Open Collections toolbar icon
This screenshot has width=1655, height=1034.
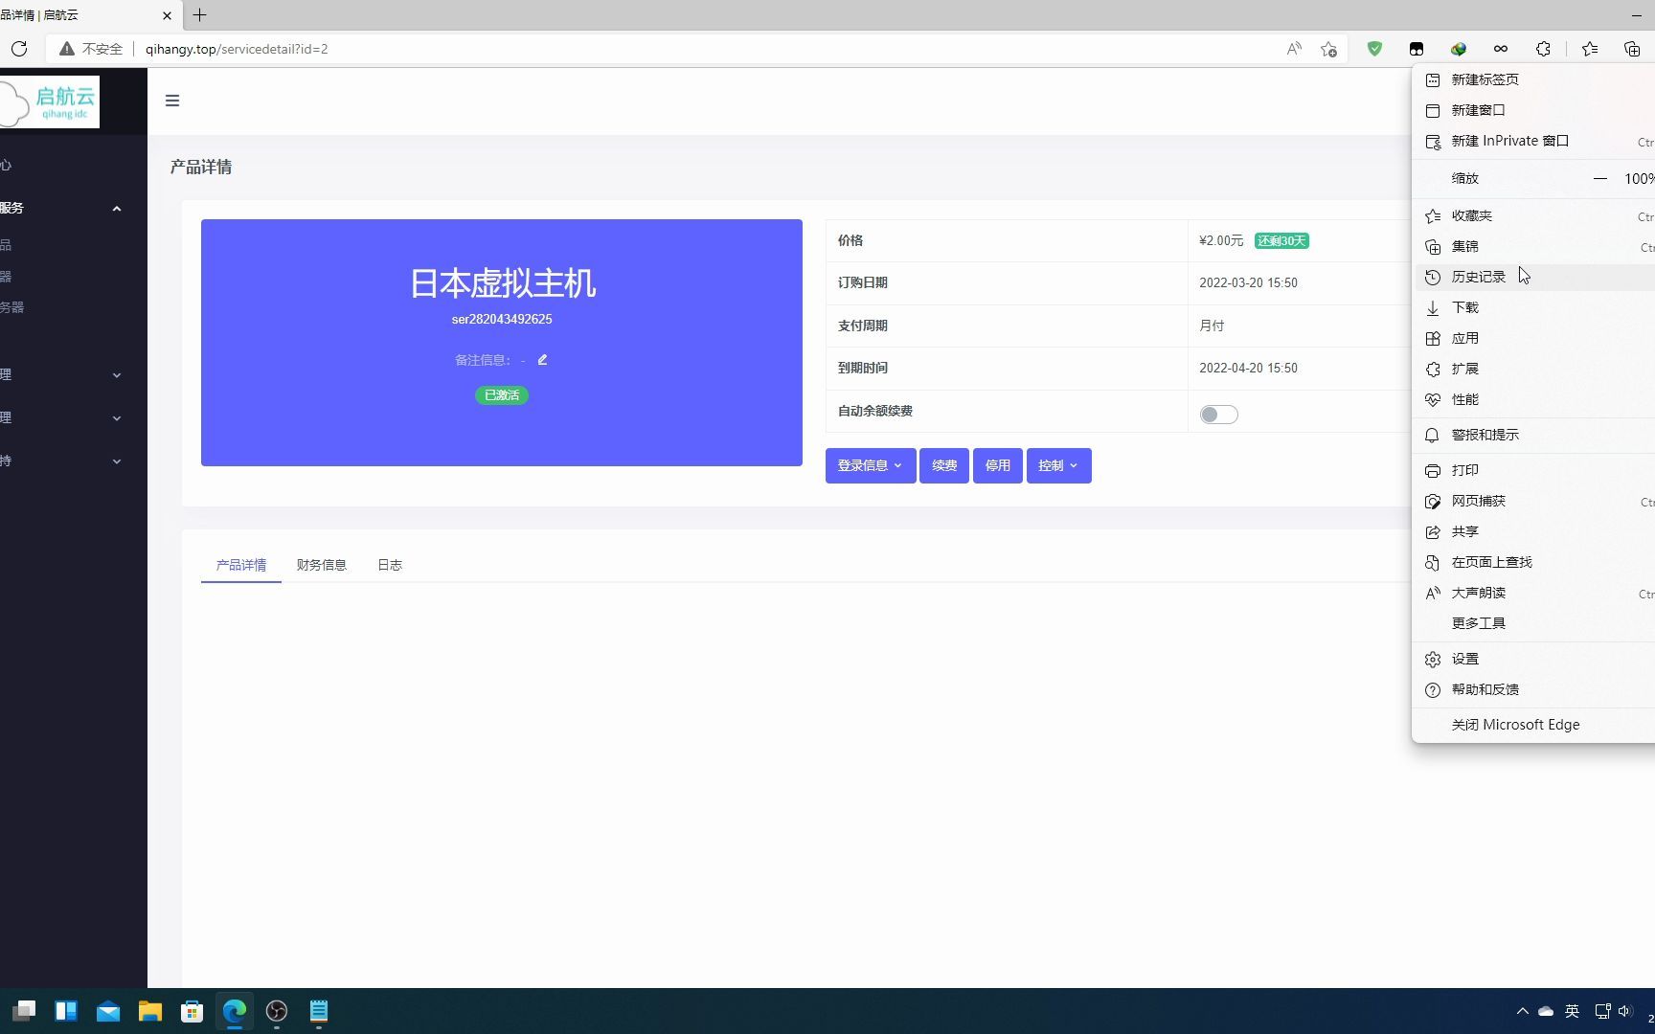(1632, 49)
